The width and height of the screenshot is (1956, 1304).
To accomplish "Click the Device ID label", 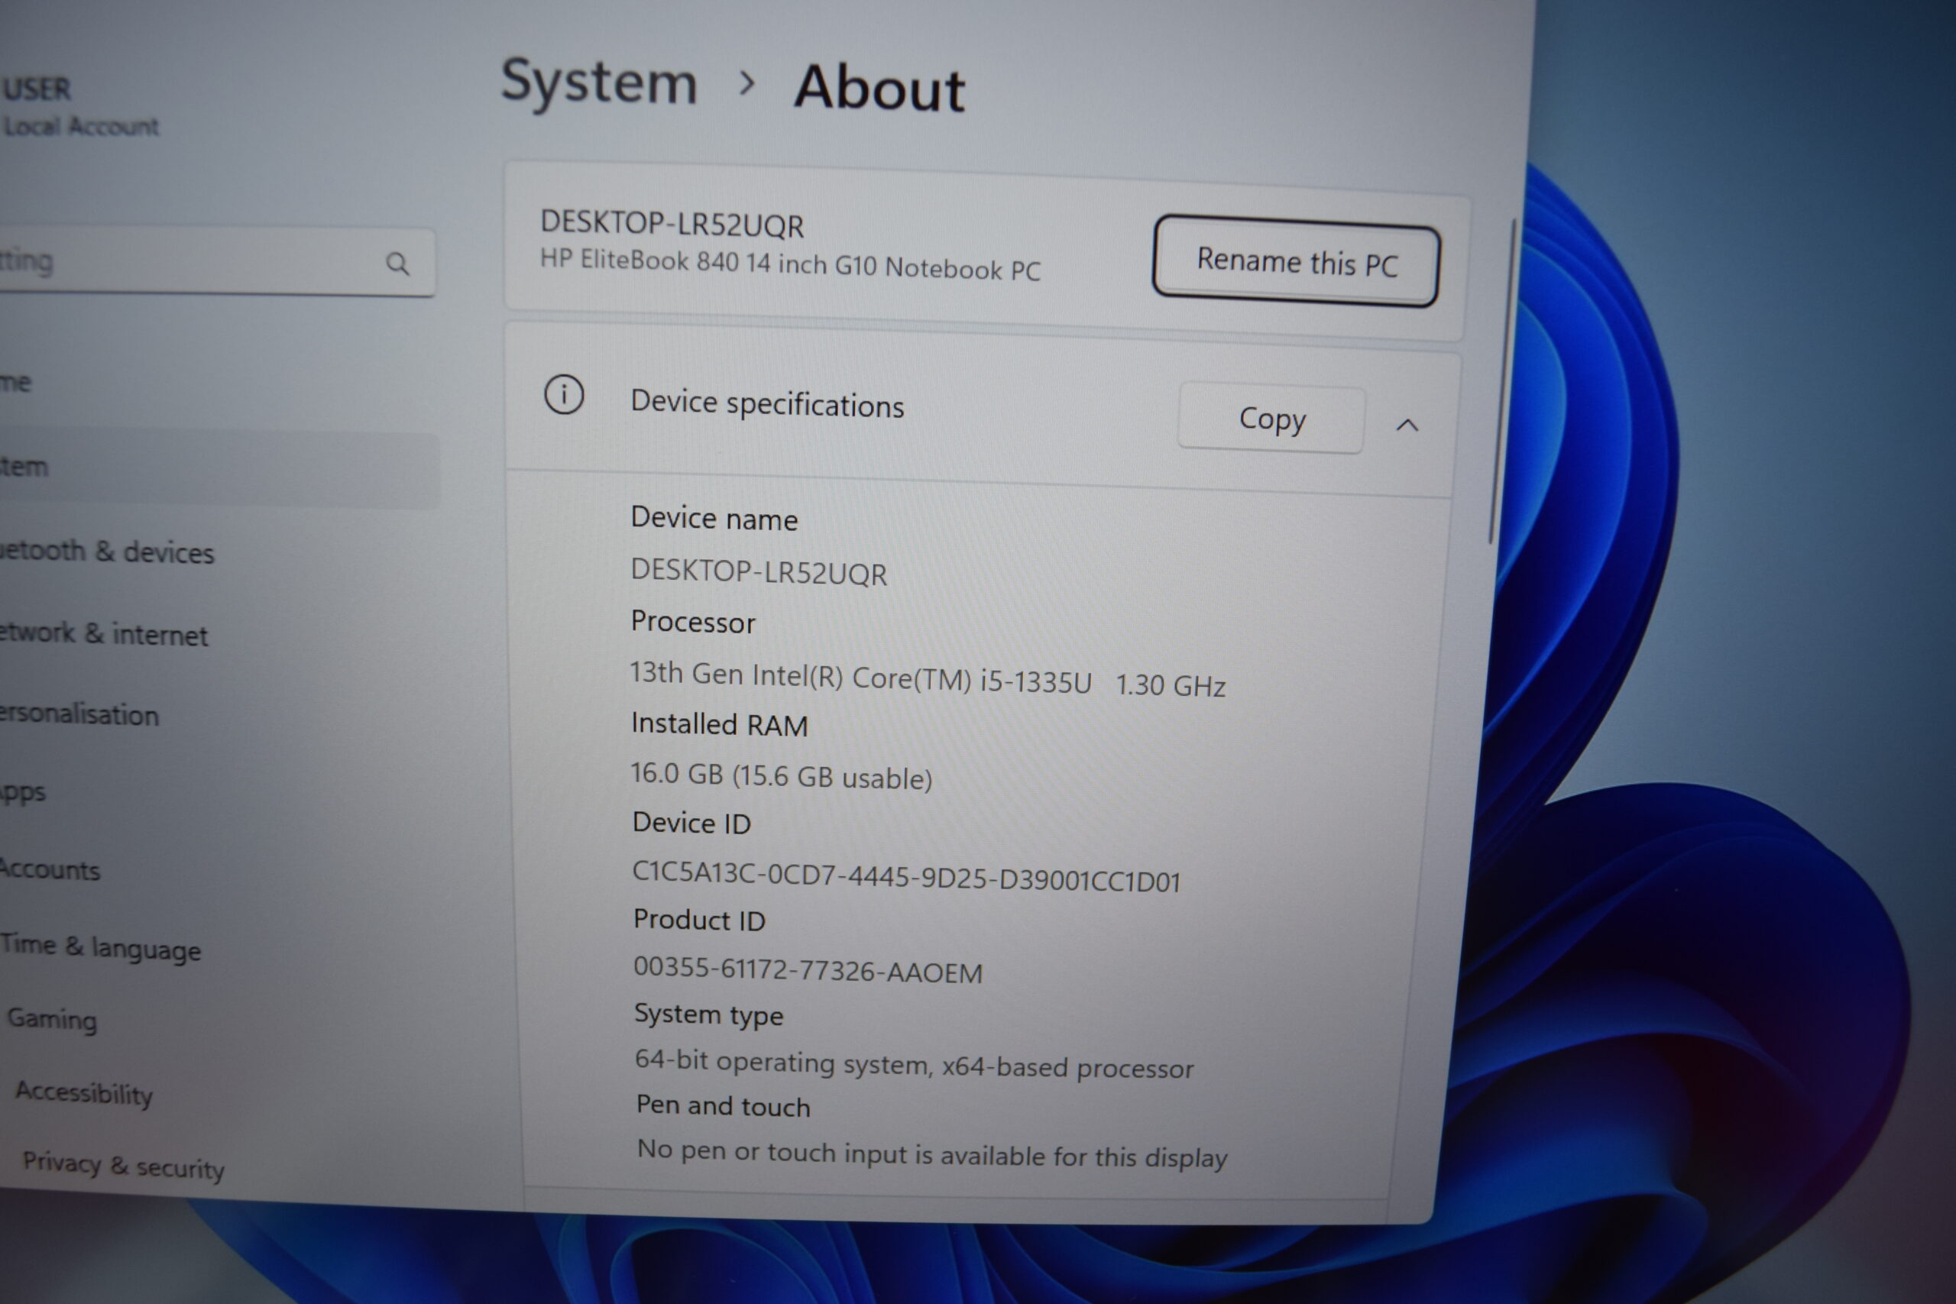I will [x=691, y=823].
